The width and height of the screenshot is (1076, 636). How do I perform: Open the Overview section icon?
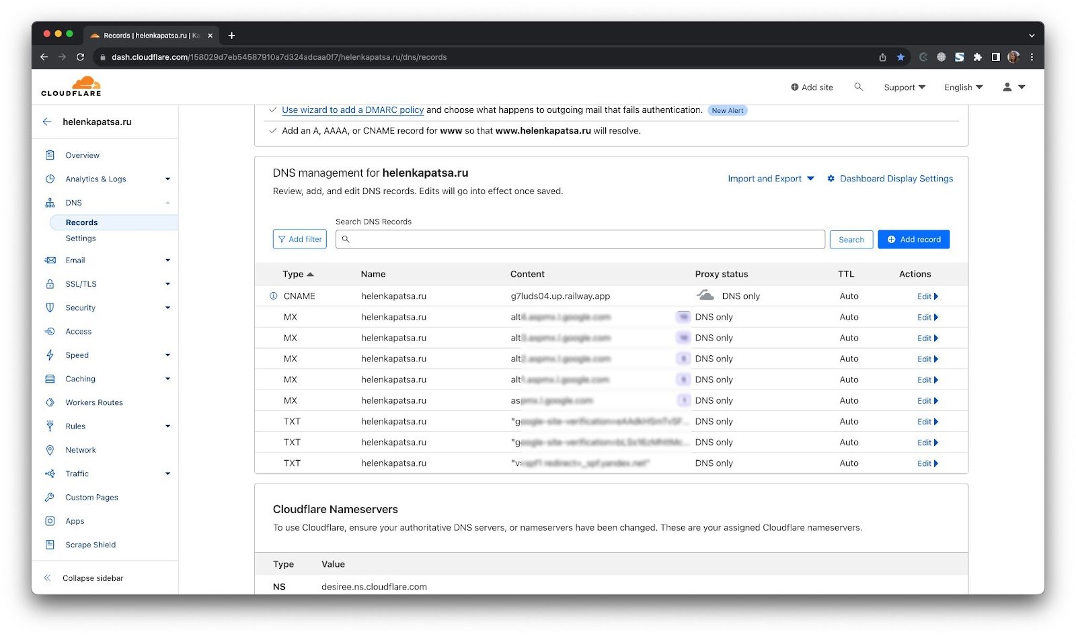pos(50,155)
